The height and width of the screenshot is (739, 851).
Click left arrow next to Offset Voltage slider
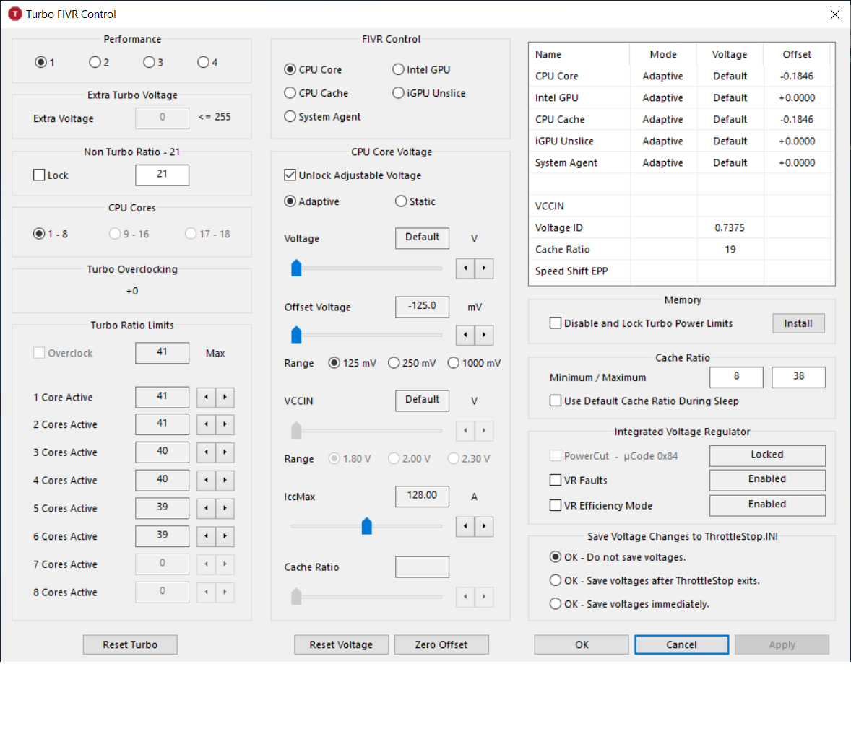(465, 335)
